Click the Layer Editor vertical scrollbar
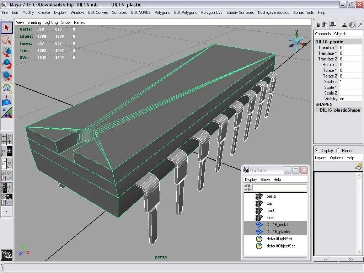Viewport: 364px width, 273px height. (359, 214)
